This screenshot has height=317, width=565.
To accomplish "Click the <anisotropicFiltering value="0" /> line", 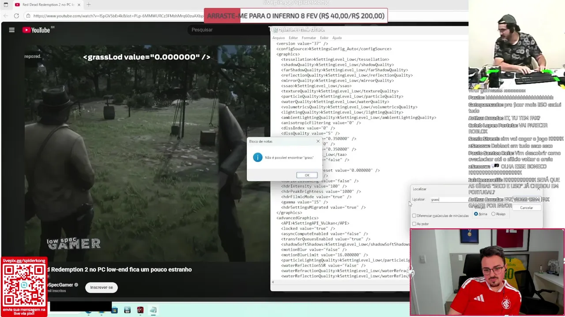I will [x=321, y=123].
